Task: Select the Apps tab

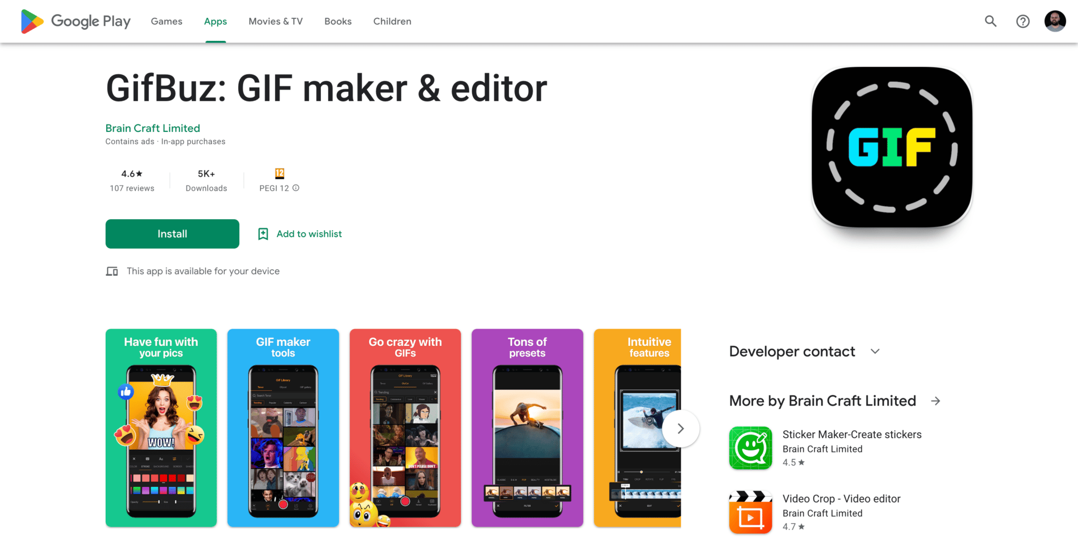Action: click(216, 22)
